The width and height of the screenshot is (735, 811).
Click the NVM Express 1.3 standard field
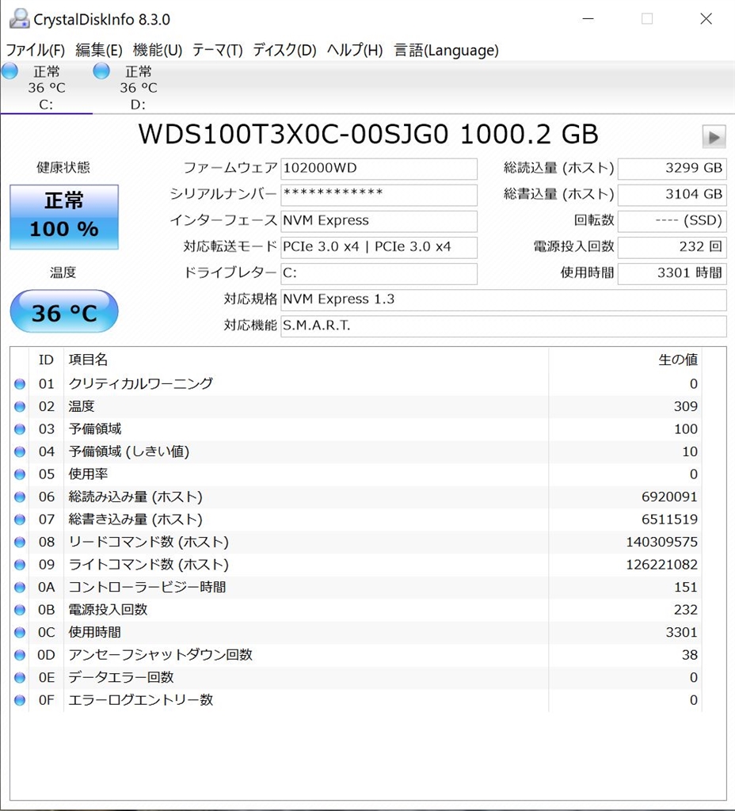tap(503, 300)
